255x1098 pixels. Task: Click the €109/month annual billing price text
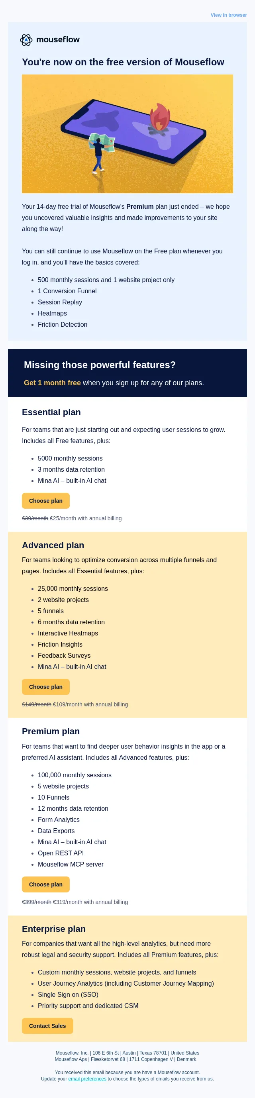[x=90, y=704]
